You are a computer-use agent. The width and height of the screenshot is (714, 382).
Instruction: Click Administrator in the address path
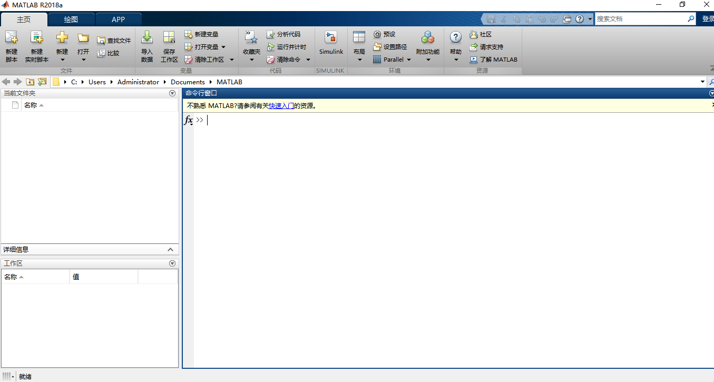click(138, 82)
